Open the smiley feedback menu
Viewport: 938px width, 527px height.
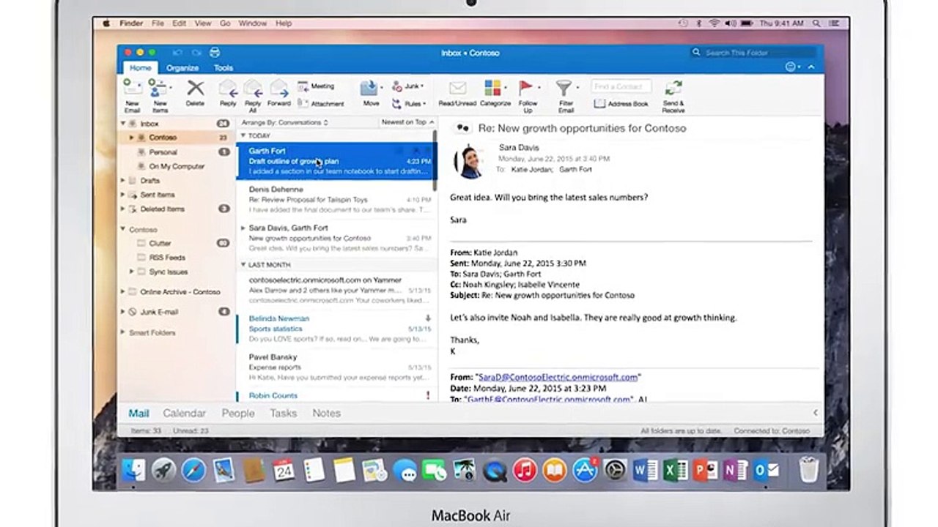(x=791, y=67)
